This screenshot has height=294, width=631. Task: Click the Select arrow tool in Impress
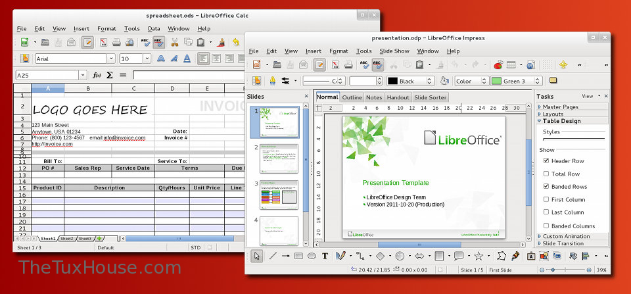click(257, 256)
